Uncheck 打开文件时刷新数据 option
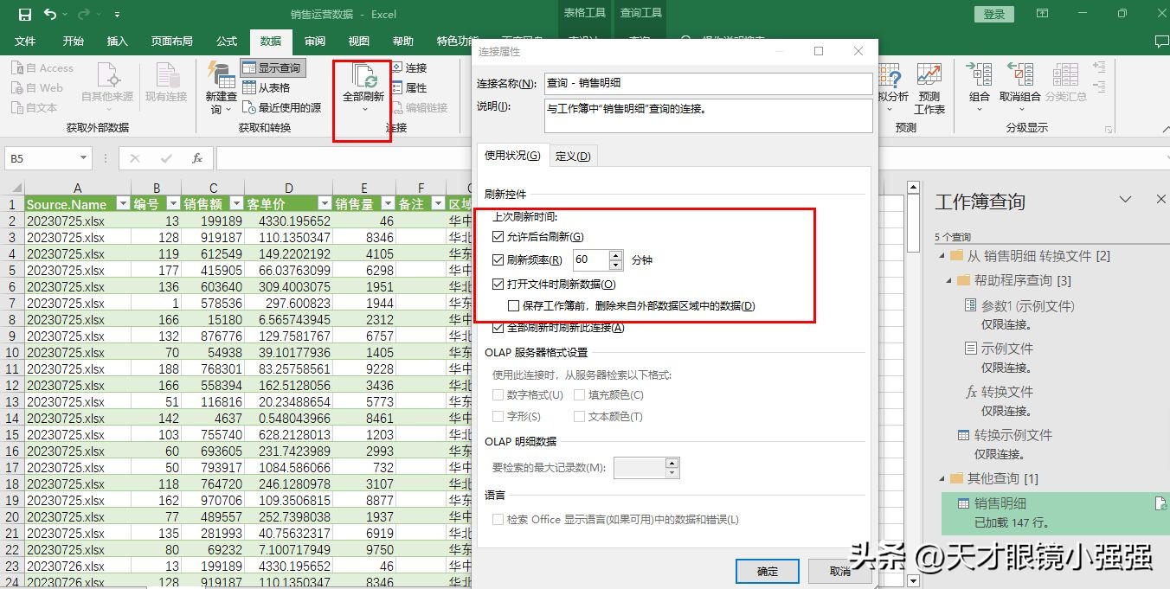Image resolution: width=1170 pixels, height=589 pixels. tap(499, 285)
